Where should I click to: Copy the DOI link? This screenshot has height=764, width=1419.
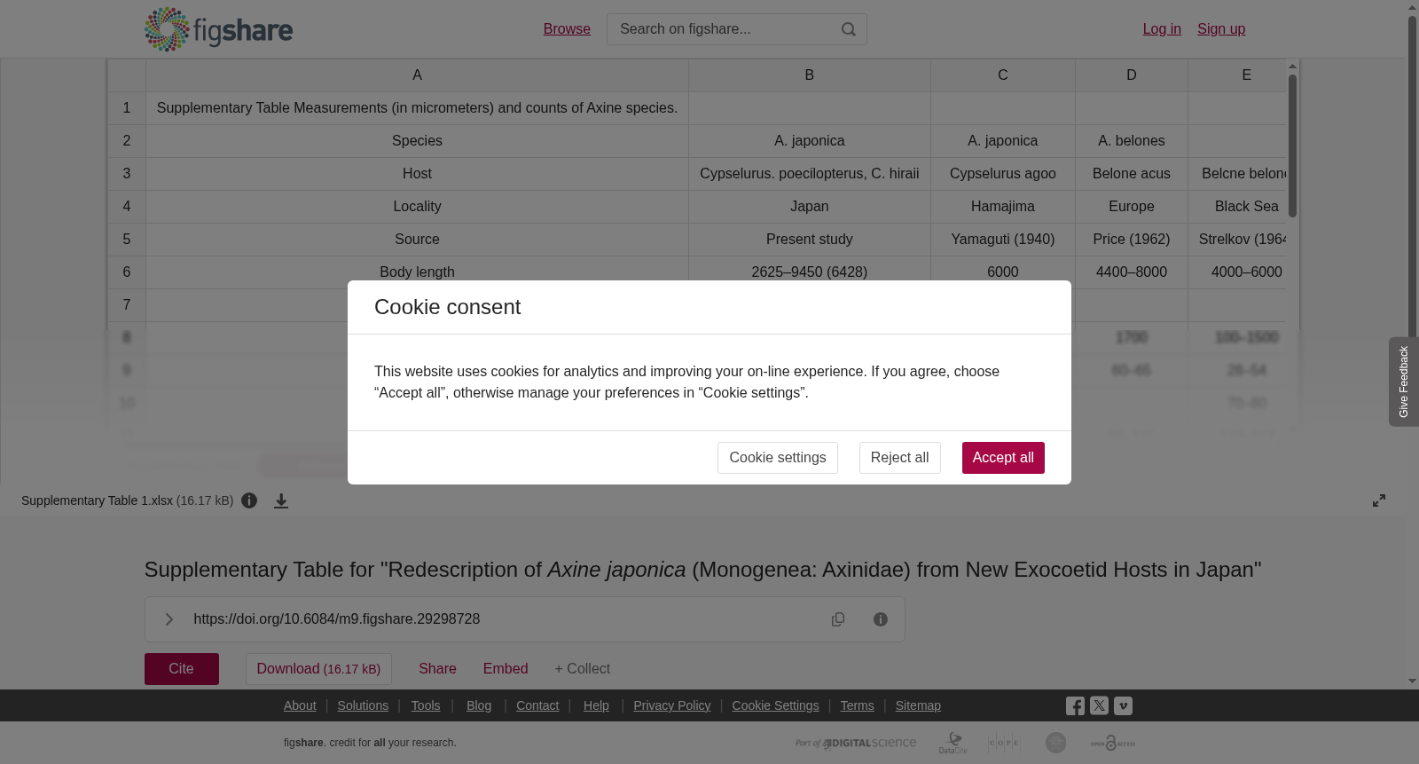point(838,619)
